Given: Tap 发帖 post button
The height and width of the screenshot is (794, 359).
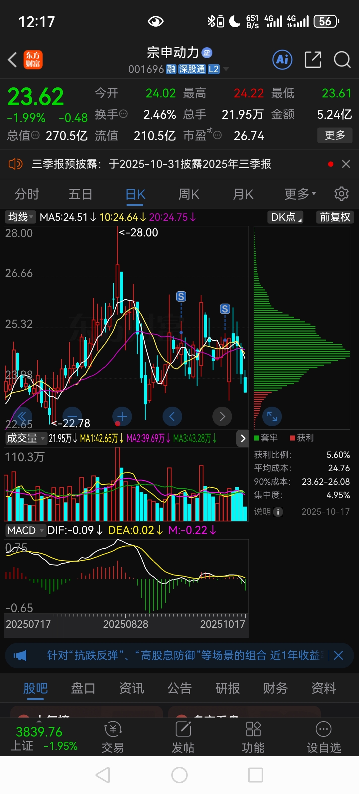Looking at the screenshot, I should click(x=183, y=737).
